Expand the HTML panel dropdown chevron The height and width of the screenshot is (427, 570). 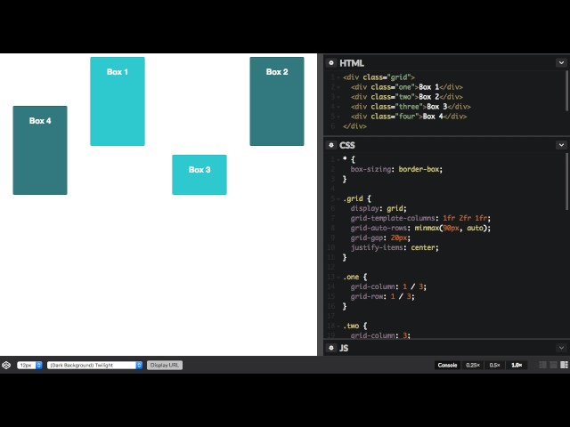[561, 63]
